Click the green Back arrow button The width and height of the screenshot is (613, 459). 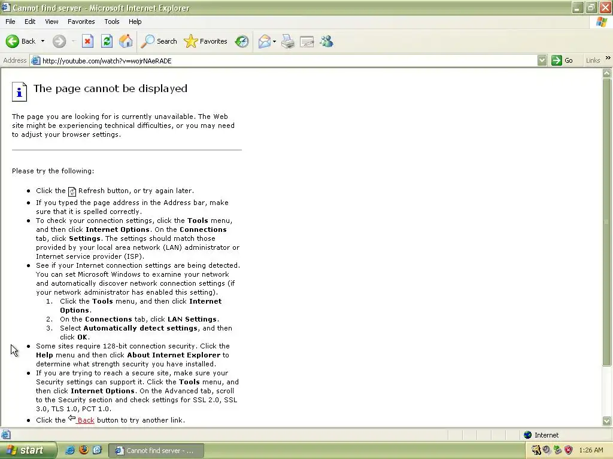point(13,41)
